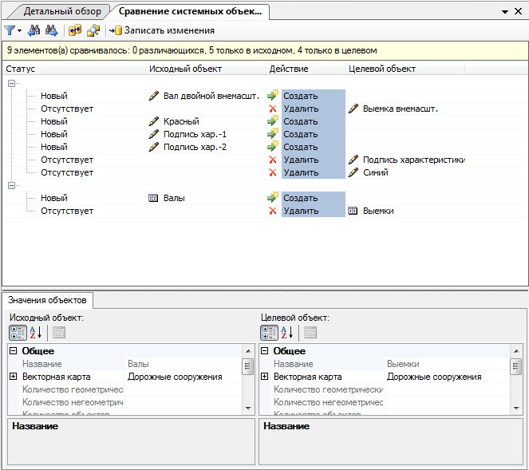Click red delete X for Выемка внемасшт.
The height and width of the screenshot is (470, 529).
click(x=273, y=109)
